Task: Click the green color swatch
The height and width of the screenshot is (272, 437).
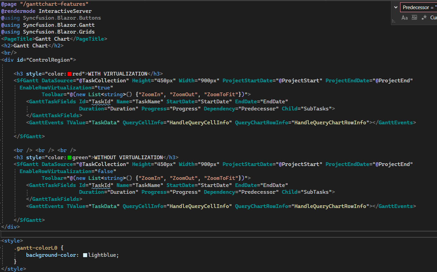Action: pyautogui.click(x=69, y=158)
